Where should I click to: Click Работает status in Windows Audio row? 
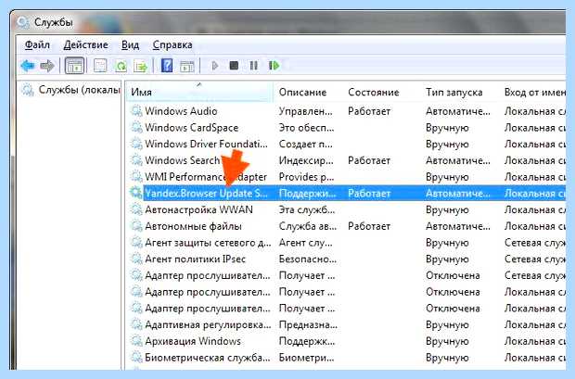pos(369,111)
